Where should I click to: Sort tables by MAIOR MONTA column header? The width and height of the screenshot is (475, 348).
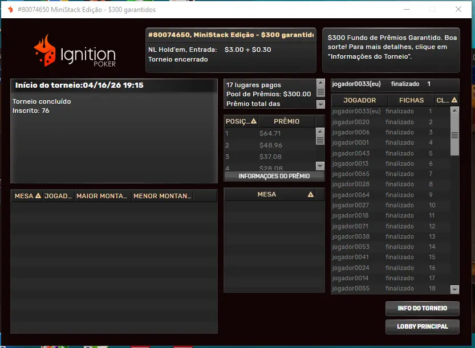click(x=103, y=196)
